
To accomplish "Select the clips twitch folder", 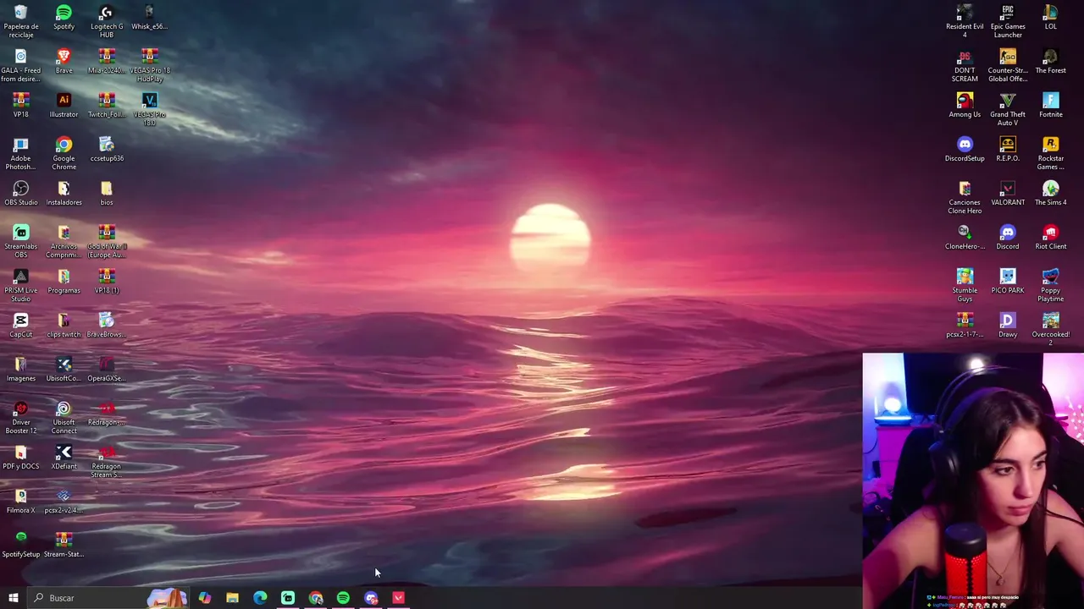I will point(64,325).
